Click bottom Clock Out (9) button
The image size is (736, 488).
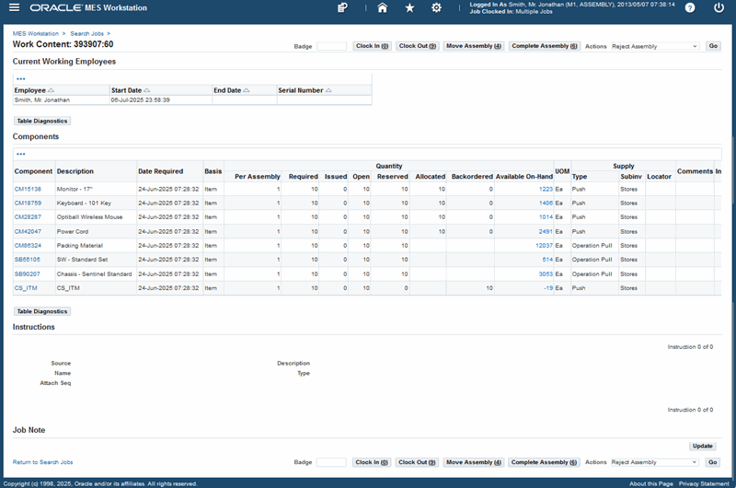point(417,462)
